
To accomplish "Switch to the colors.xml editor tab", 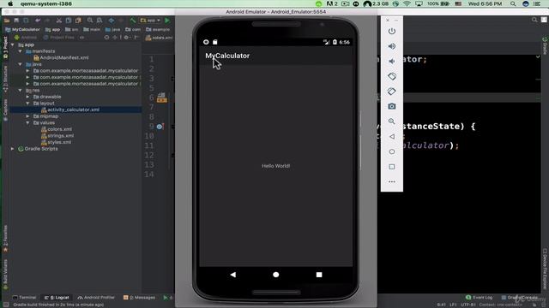I will point(159,38).
